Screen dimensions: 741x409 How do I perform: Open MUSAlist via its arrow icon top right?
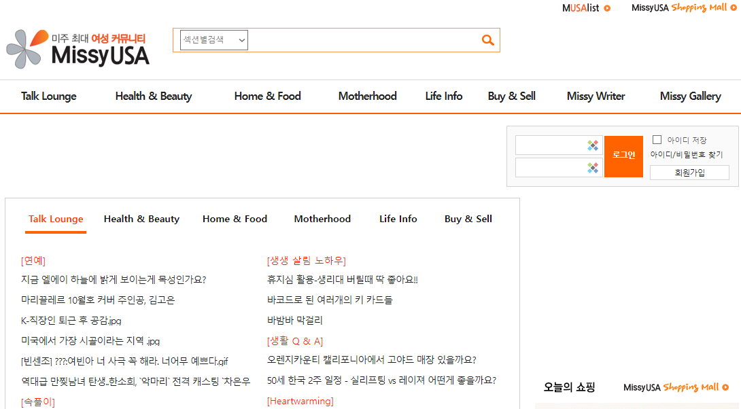606,7
